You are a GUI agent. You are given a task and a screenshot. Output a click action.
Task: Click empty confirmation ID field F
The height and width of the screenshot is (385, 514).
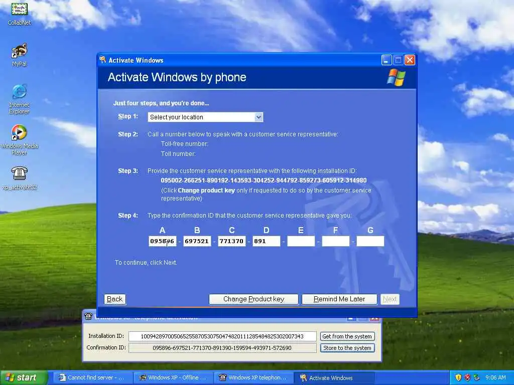pos(336,241)
